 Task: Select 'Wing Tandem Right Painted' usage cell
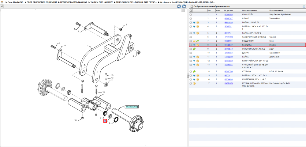[x=280, y=14]
